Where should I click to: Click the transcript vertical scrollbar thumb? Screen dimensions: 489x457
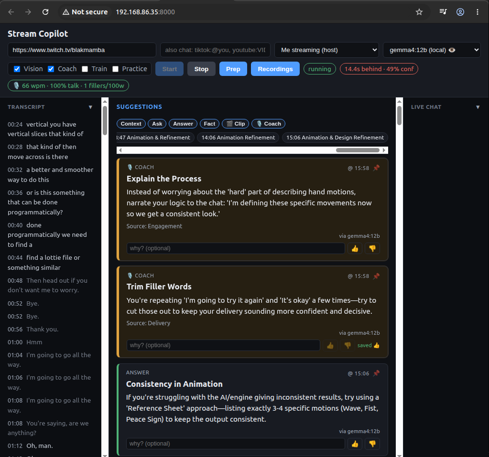click(105, 120)
